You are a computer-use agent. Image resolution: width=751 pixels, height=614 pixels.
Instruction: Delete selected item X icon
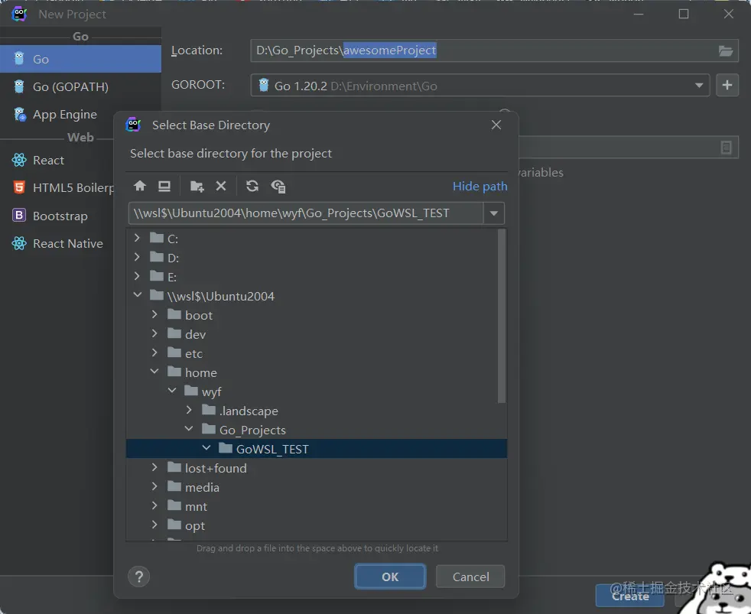click(221, 186)
